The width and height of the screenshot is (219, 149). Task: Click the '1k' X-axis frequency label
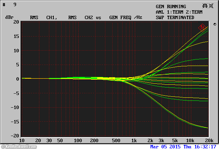point(134,140)
